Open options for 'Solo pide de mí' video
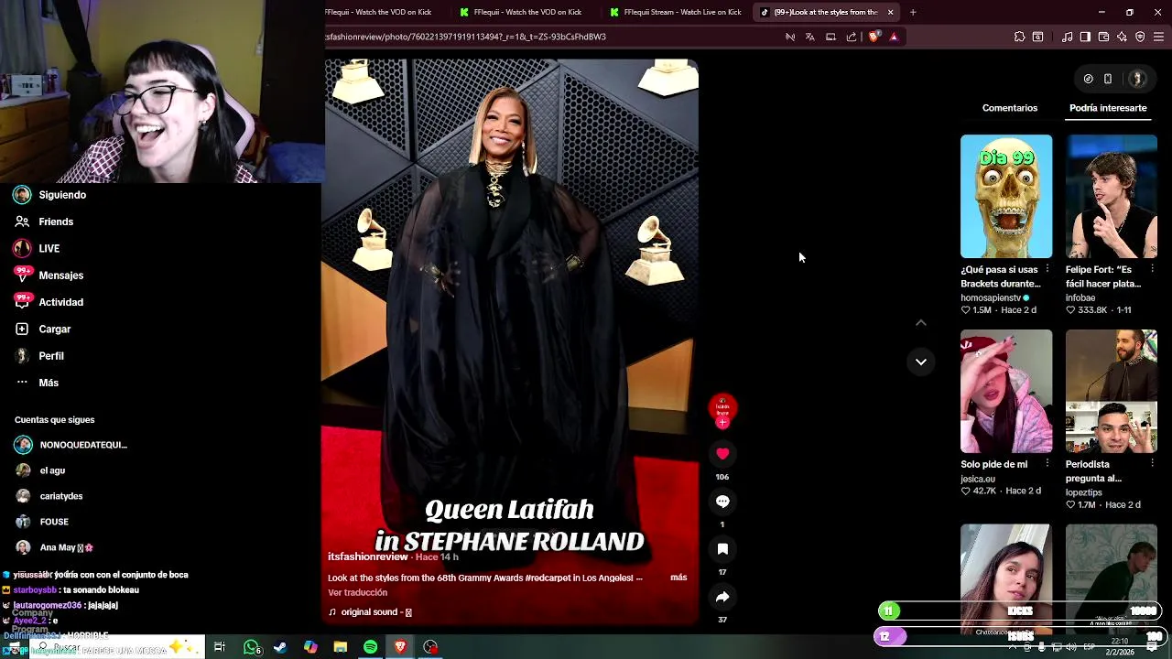Viewport: 1172px width, 659px height. (1047, 464)
